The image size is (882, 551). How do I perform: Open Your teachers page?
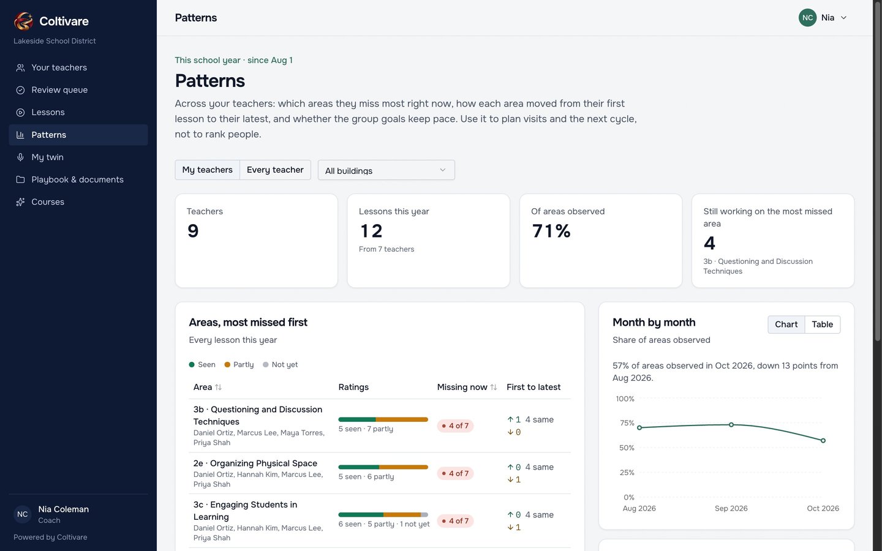tap(78, 68)
